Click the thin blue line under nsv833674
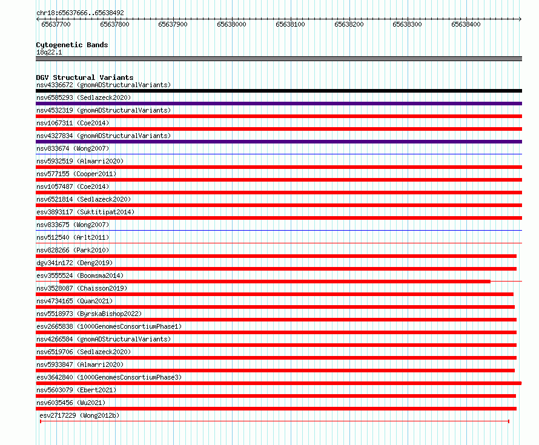Viewport: 539px width, 445px height. [279, 154]
